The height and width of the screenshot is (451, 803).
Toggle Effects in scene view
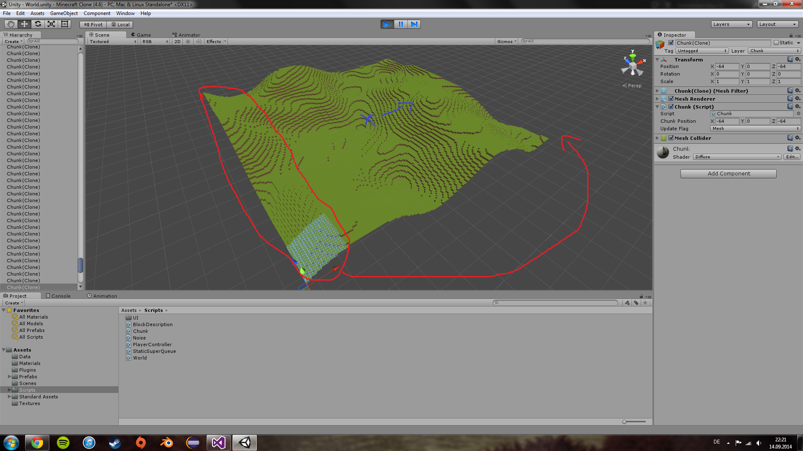(x=214, y=41)
